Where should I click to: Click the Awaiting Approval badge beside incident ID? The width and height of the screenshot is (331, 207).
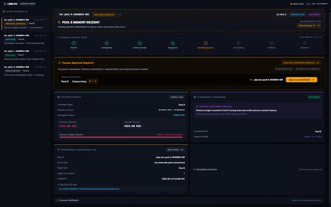tap(104, 14)
